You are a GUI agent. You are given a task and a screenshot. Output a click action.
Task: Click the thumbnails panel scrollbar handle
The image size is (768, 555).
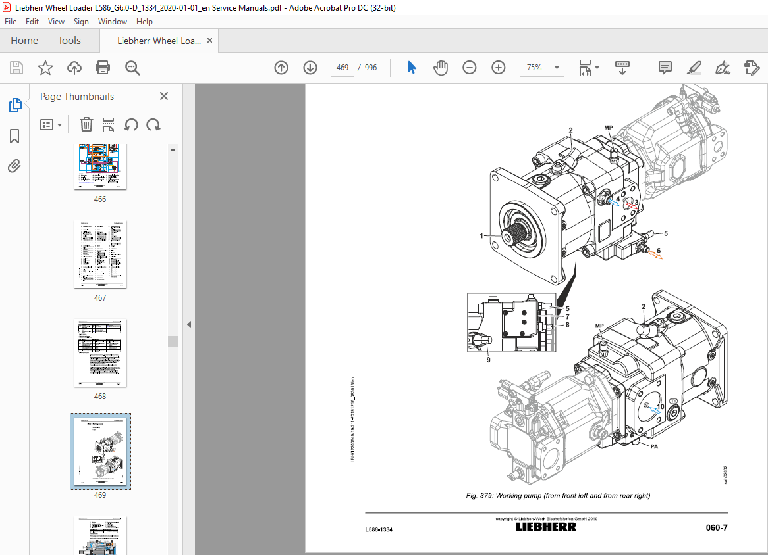pos(173,341)
